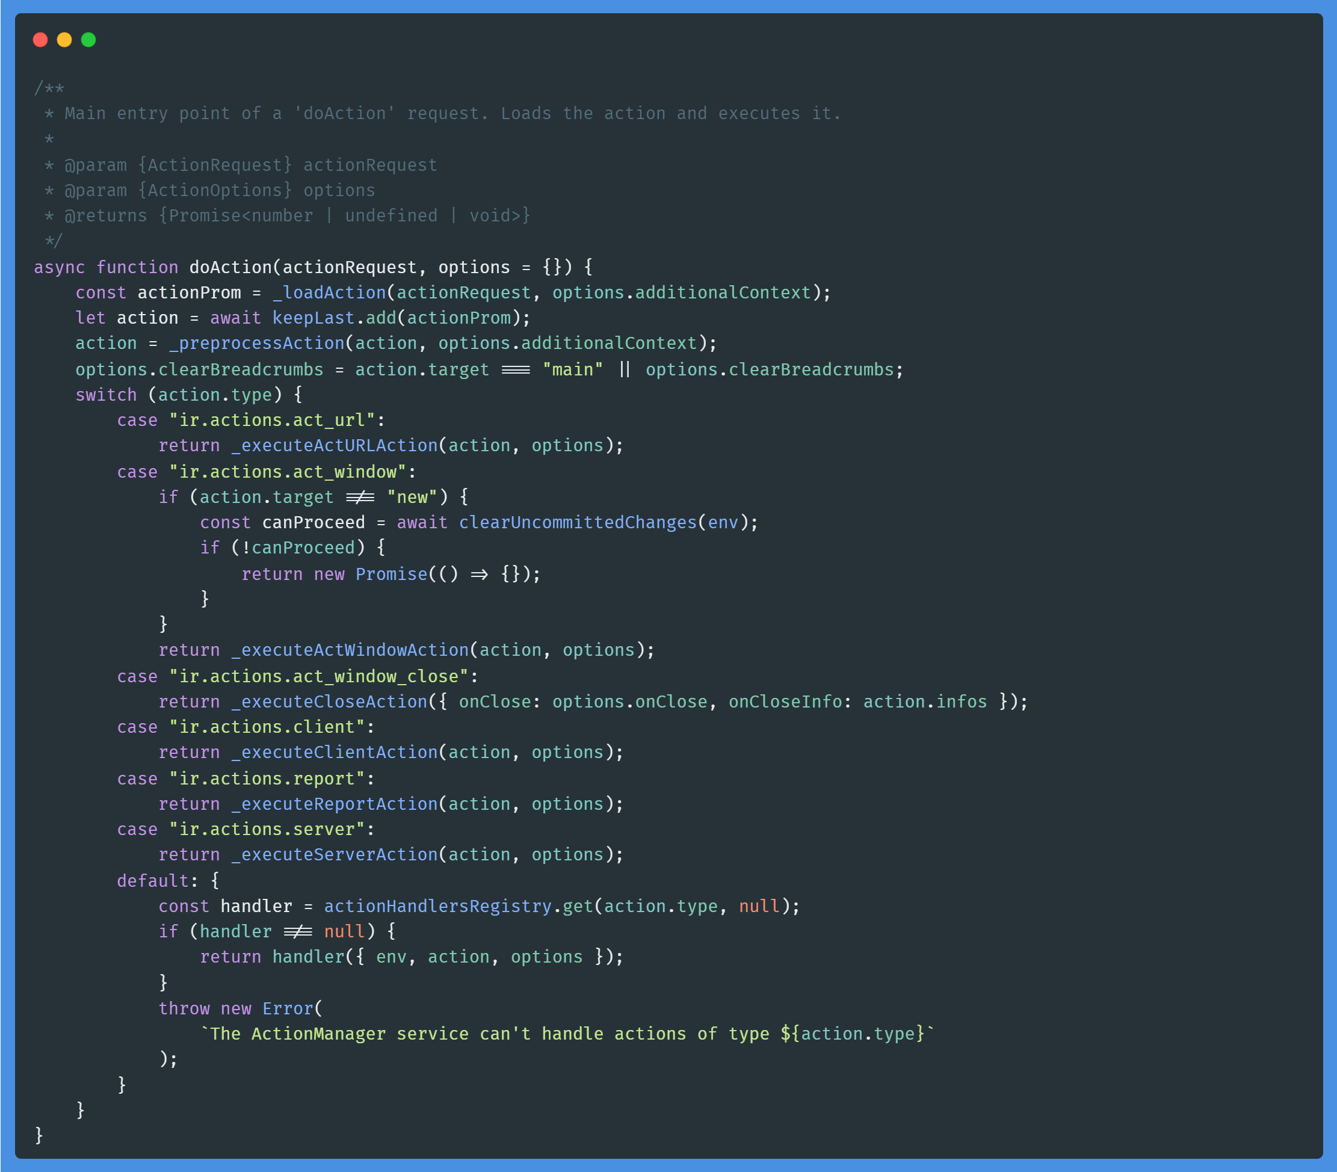Click the _executeServerAction call
Image resolution: width=1337 pixels, height=1172 pixels.
point(335,855)
